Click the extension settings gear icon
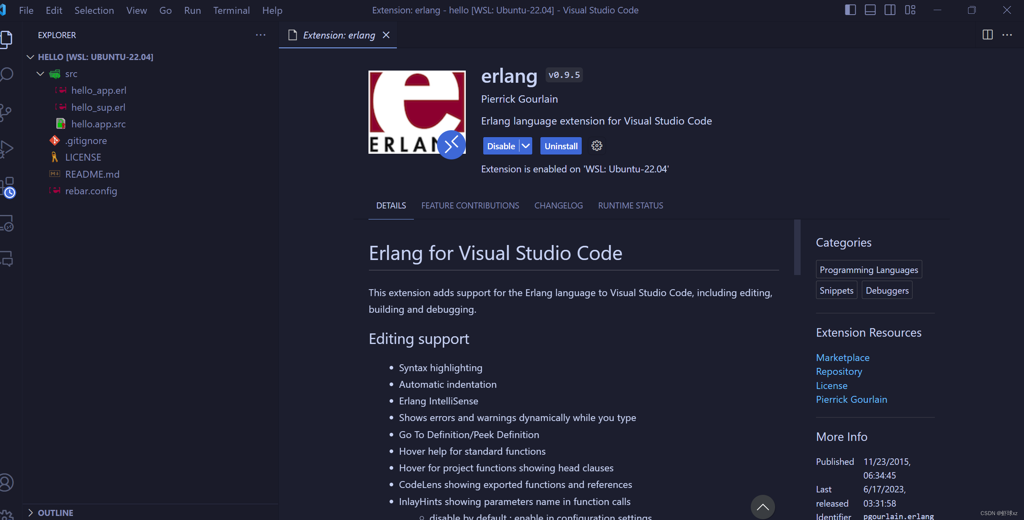This screenshot has height=520, width=1024. point(596,146)
